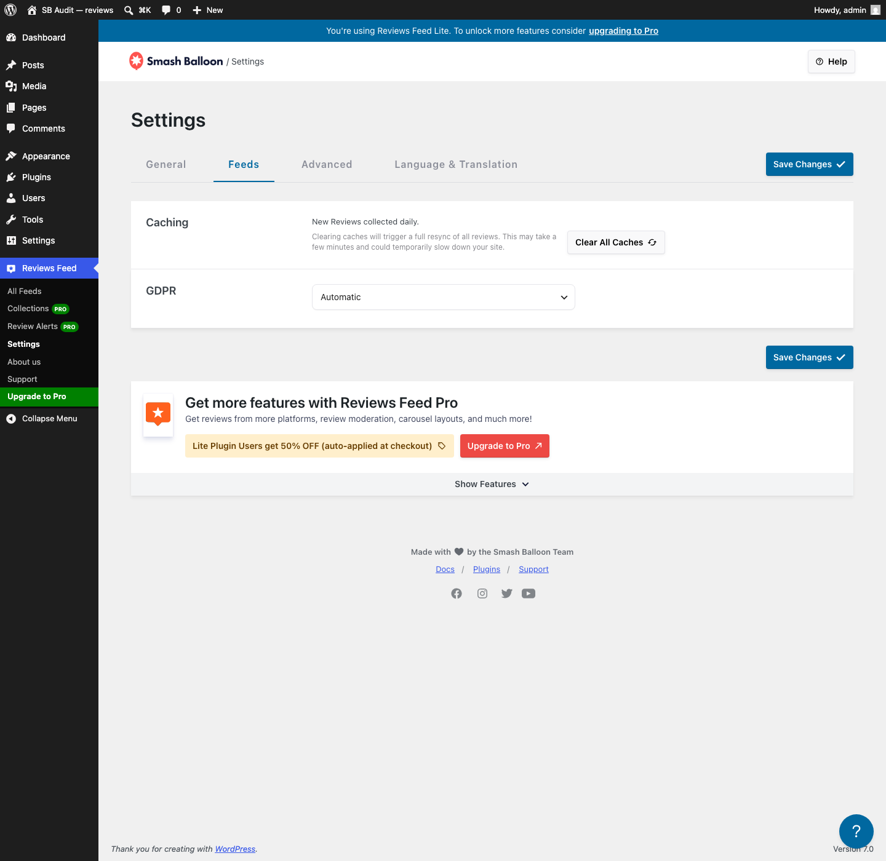Switch to the General tab
Screen dimensions: 886x861
(166, 164)
